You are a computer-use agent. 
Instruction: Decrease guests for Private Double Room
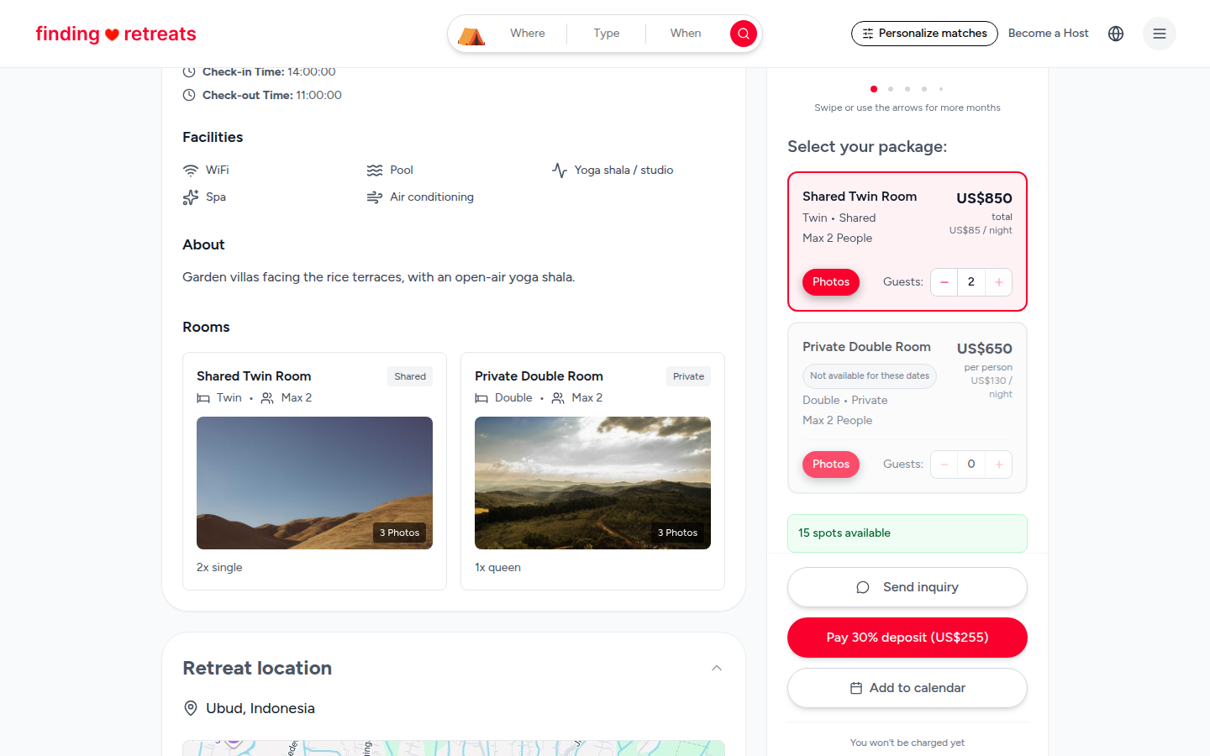pyautogui.click(x=944, y=465)
